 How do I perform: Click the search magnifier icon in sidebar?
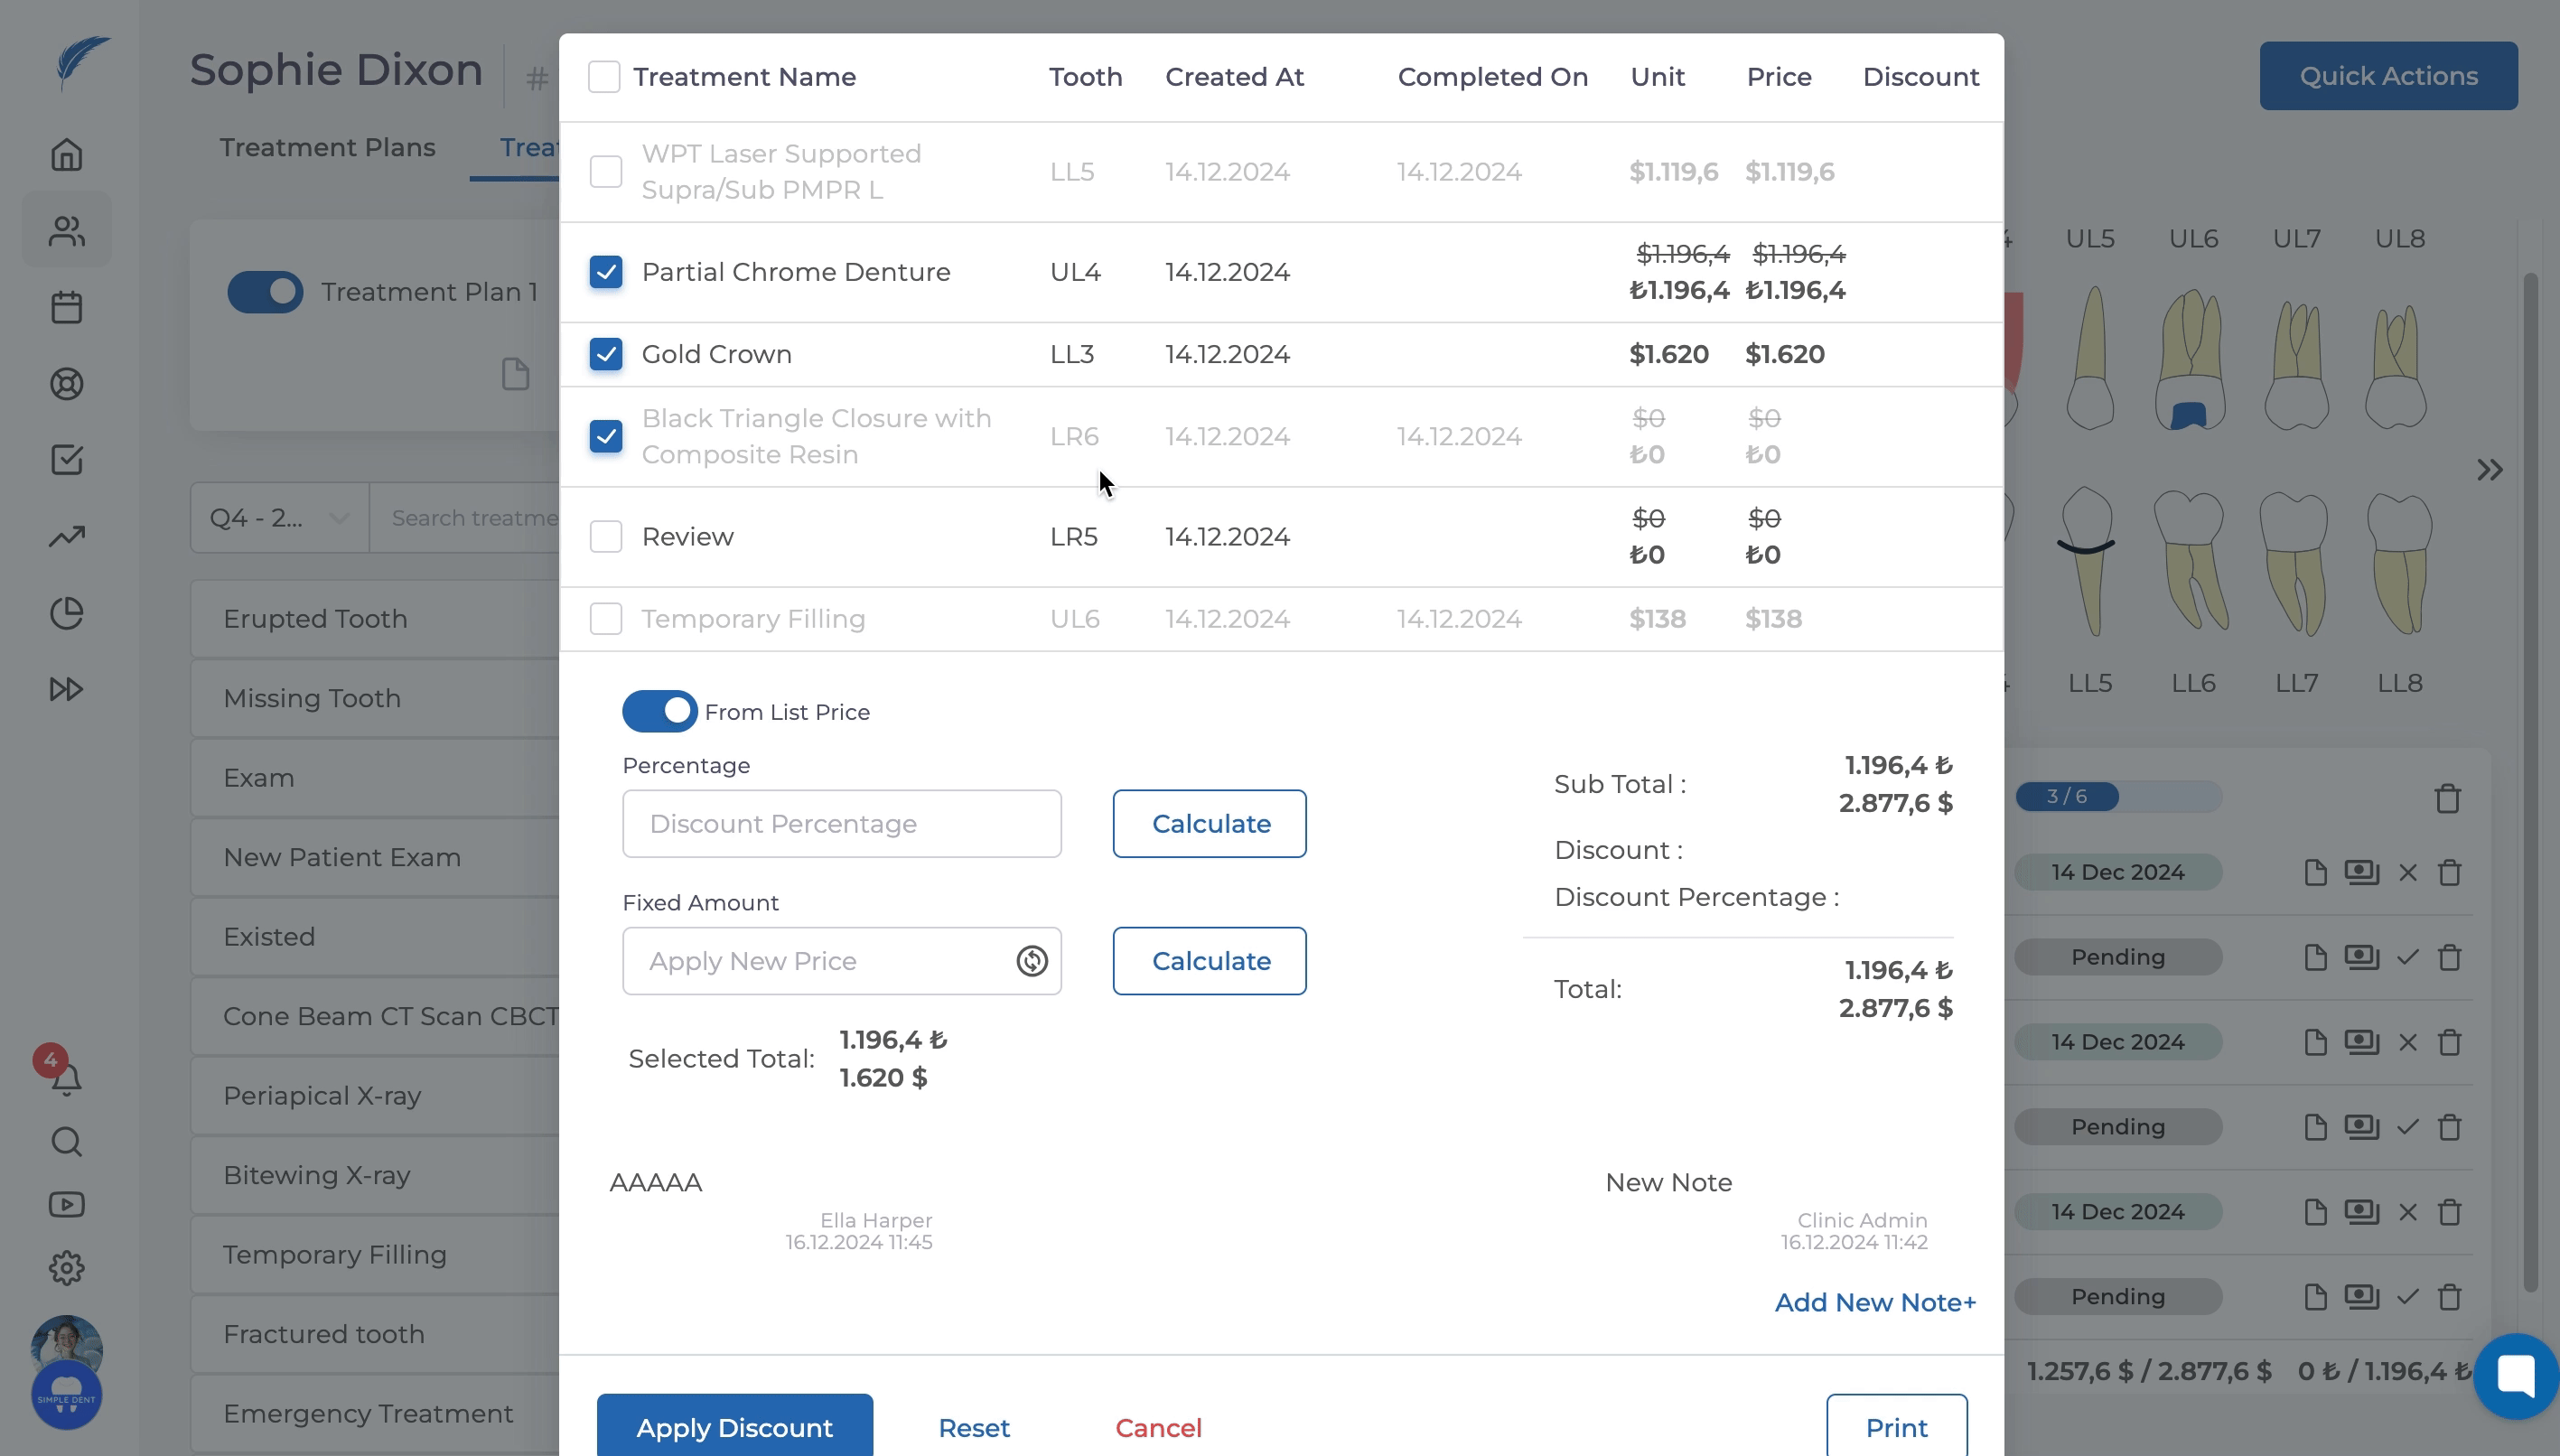[67, 1141]
